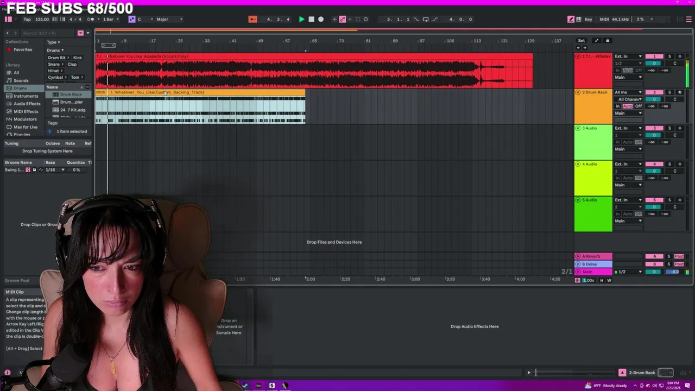Toggle the track 2 activator button
Image resolution: width=695 pixels, height=391 pixels.
click(654, 92)
